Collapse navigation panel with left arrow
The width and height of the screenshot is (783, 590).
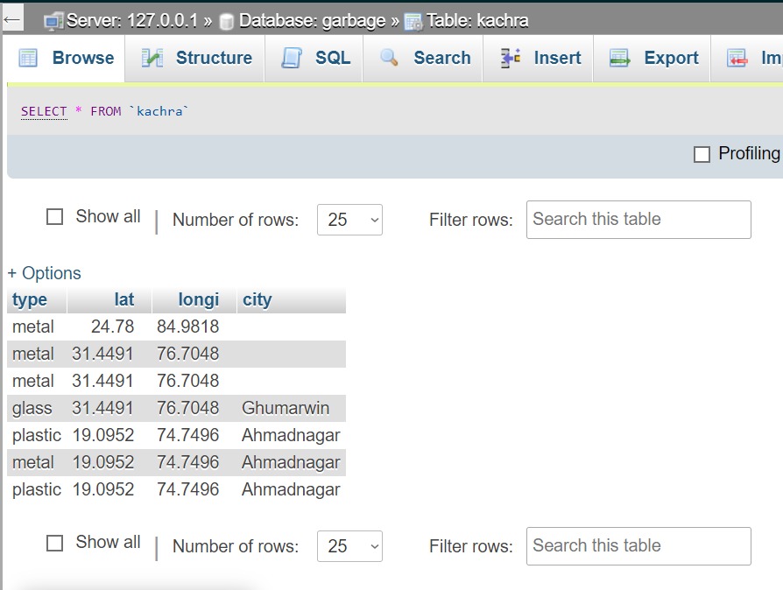(11, 20)
